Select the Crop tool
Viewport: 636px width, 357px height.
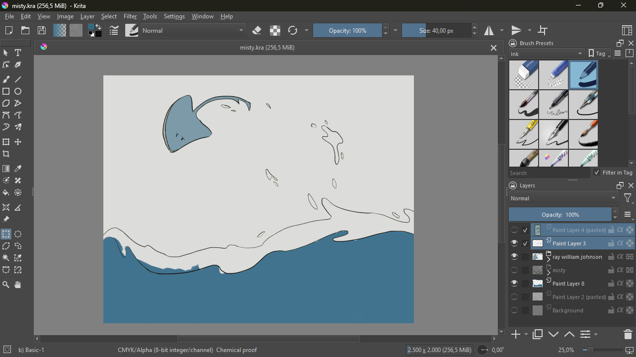coord(6,154)
